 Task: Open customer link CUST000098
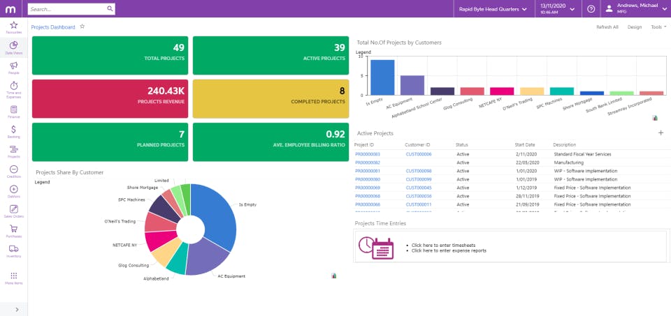(419, 171)
